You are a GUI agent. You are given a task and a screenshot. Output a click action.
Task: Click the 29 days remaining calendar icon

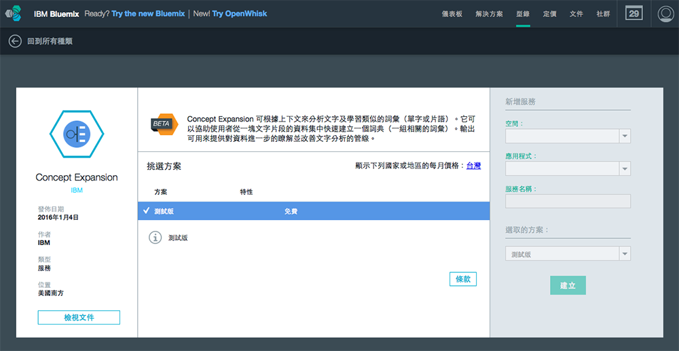pyautogui.click(x=634, y=14)
